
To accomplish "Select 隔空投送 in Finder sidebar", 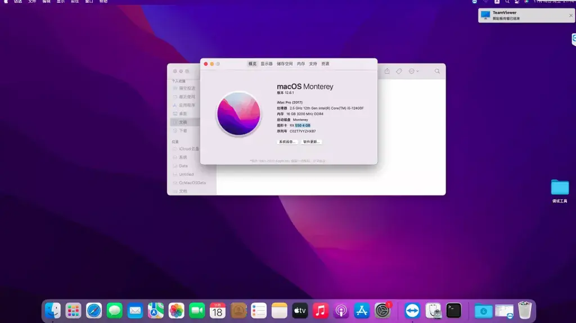I will pyautogui.click(x=184, y=88).
